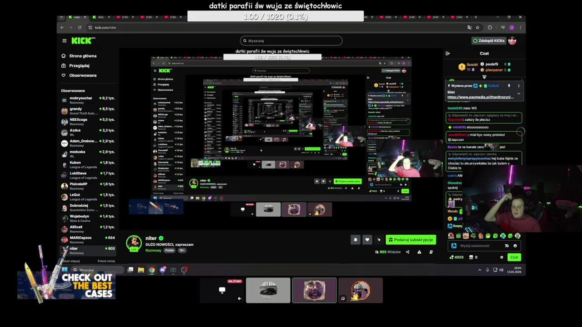The height and width of the screenshot is (327, 582).
Task: Switch to the niter browser tab
Action: coord(76,17)
